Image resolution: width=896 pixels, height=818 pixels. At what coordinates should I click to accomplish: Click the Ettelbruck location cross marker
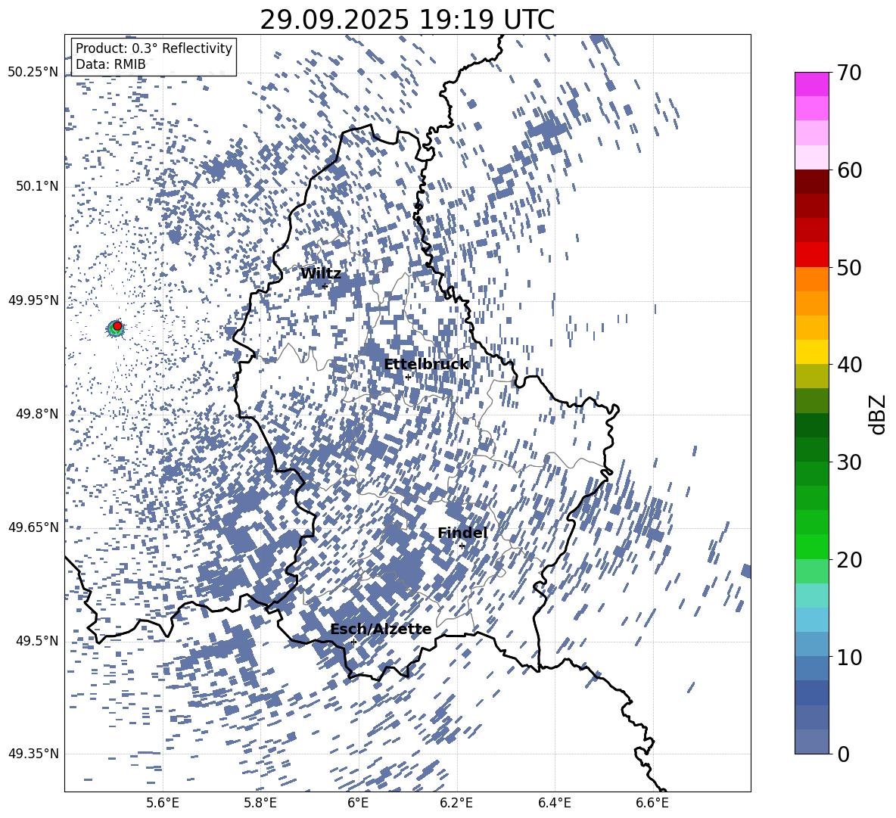[408, 377]
